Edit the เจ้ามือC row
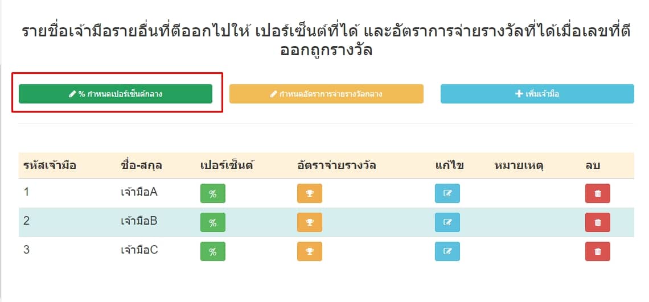Viewport: 649px width, 302px height. tap(447, 251)
